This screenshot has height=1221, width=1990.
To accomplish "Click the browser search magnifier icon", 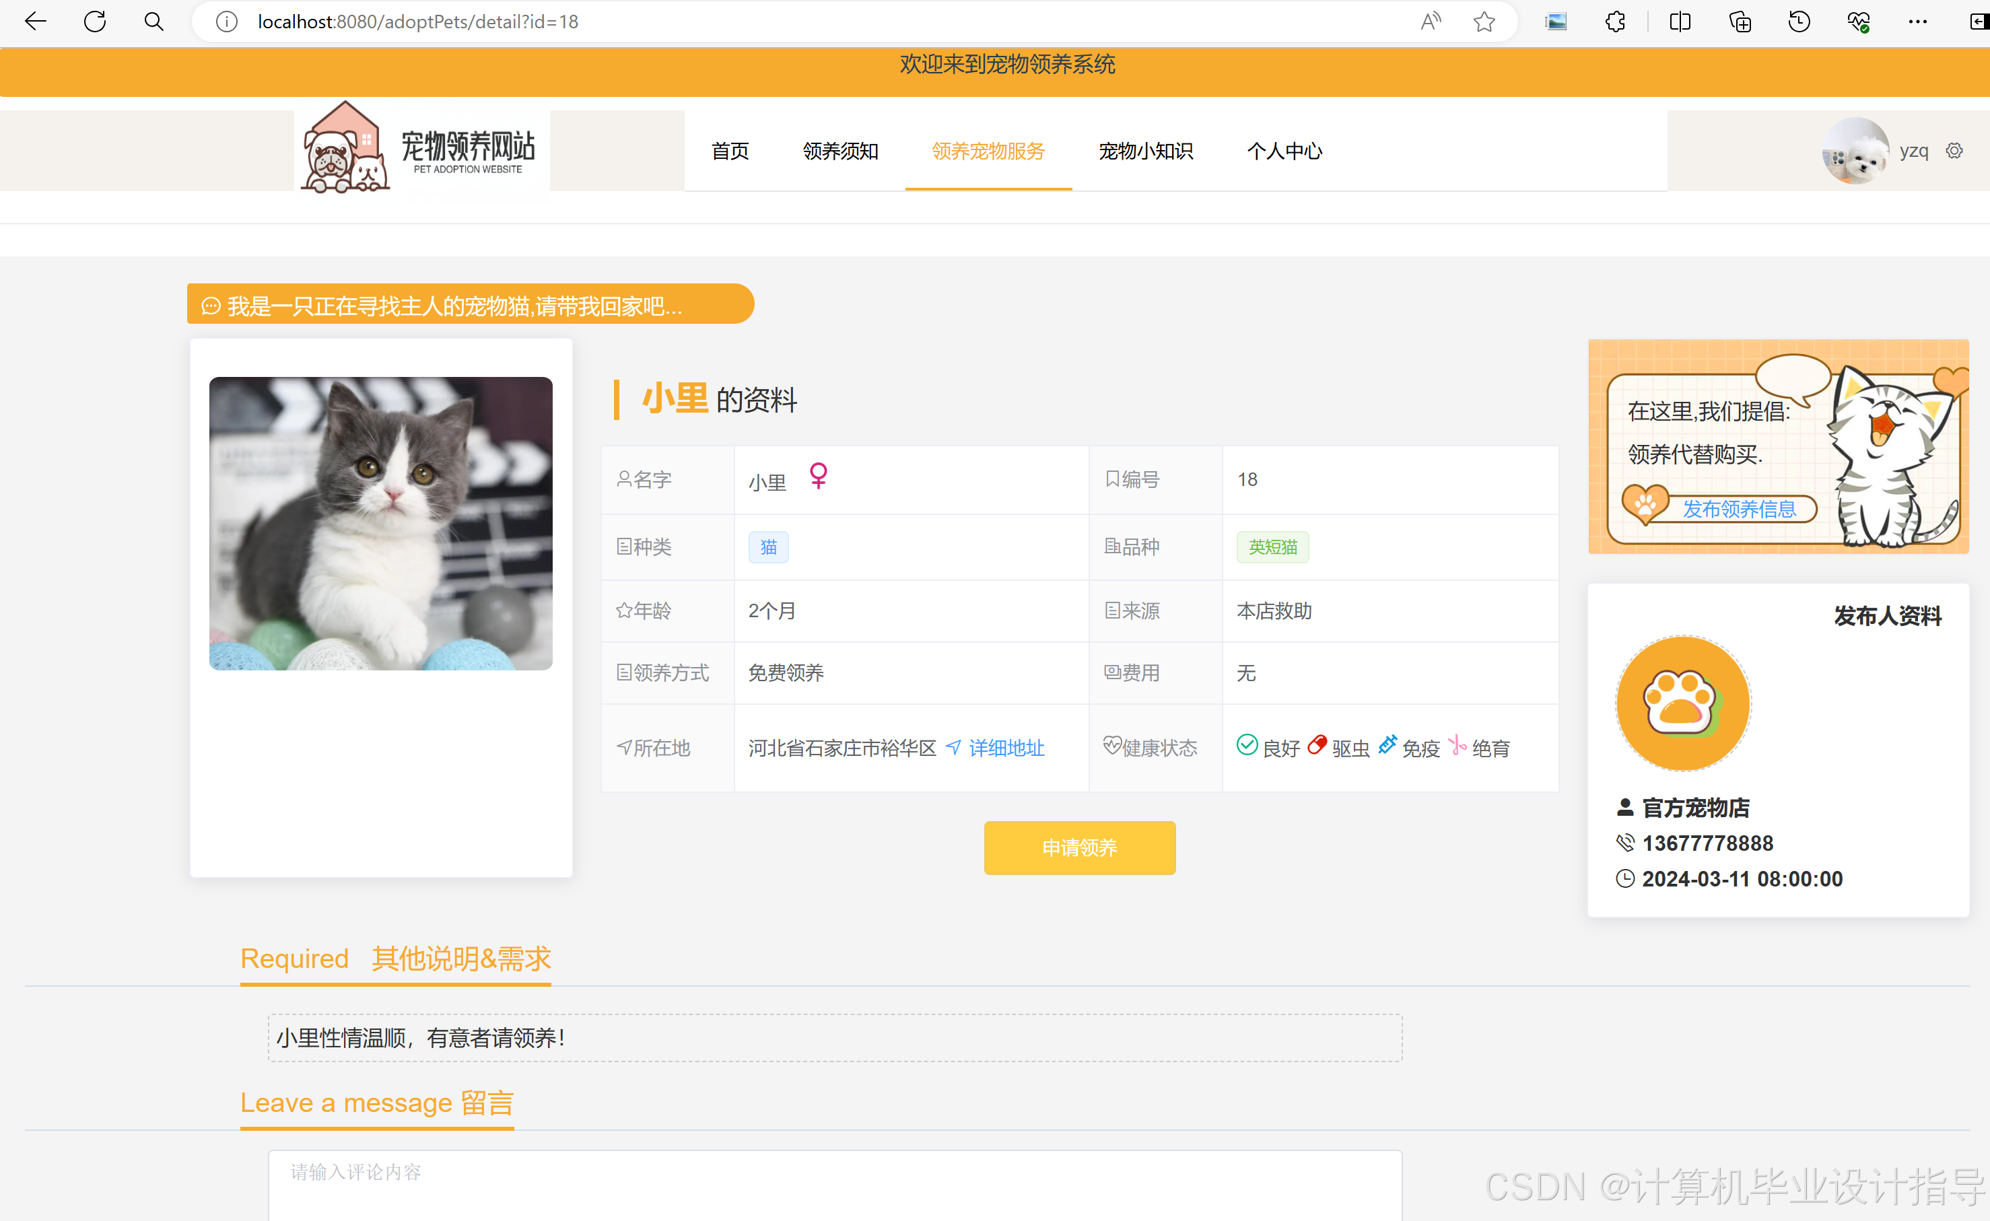I will [153, 22].
